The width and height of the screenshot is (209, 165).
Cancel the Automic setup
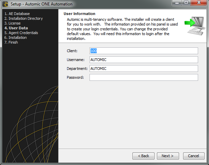(x=194, y=156)
